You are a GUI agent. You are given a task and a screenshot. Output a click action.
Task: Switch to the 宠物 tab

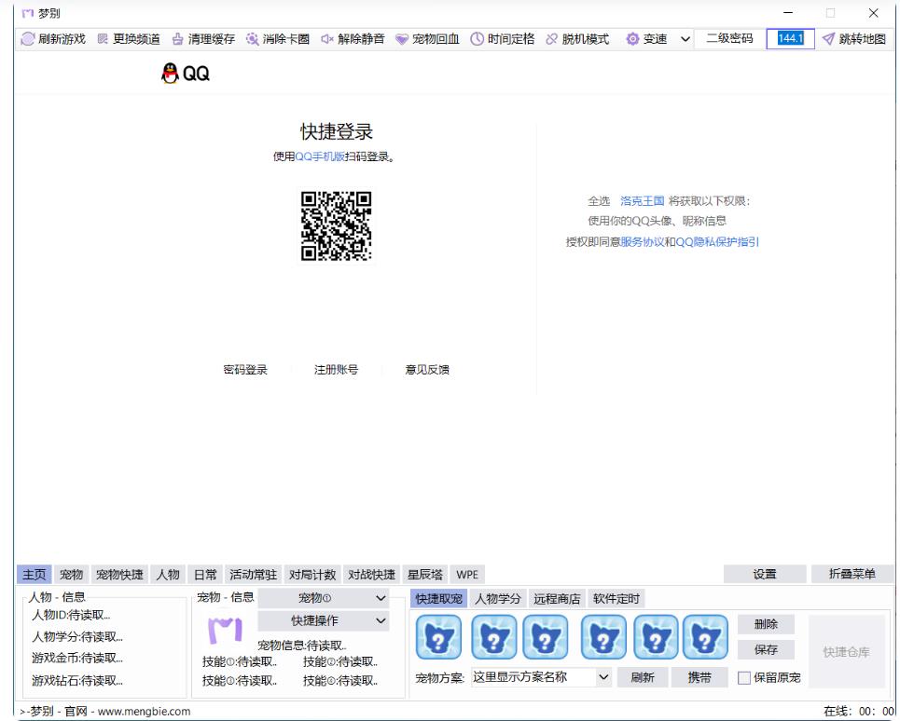coord(71,574)
